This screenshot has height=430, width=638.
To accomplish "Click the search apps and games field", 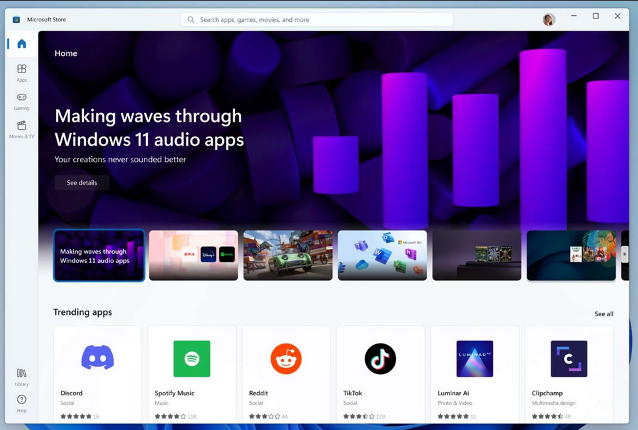I will 317,20.
